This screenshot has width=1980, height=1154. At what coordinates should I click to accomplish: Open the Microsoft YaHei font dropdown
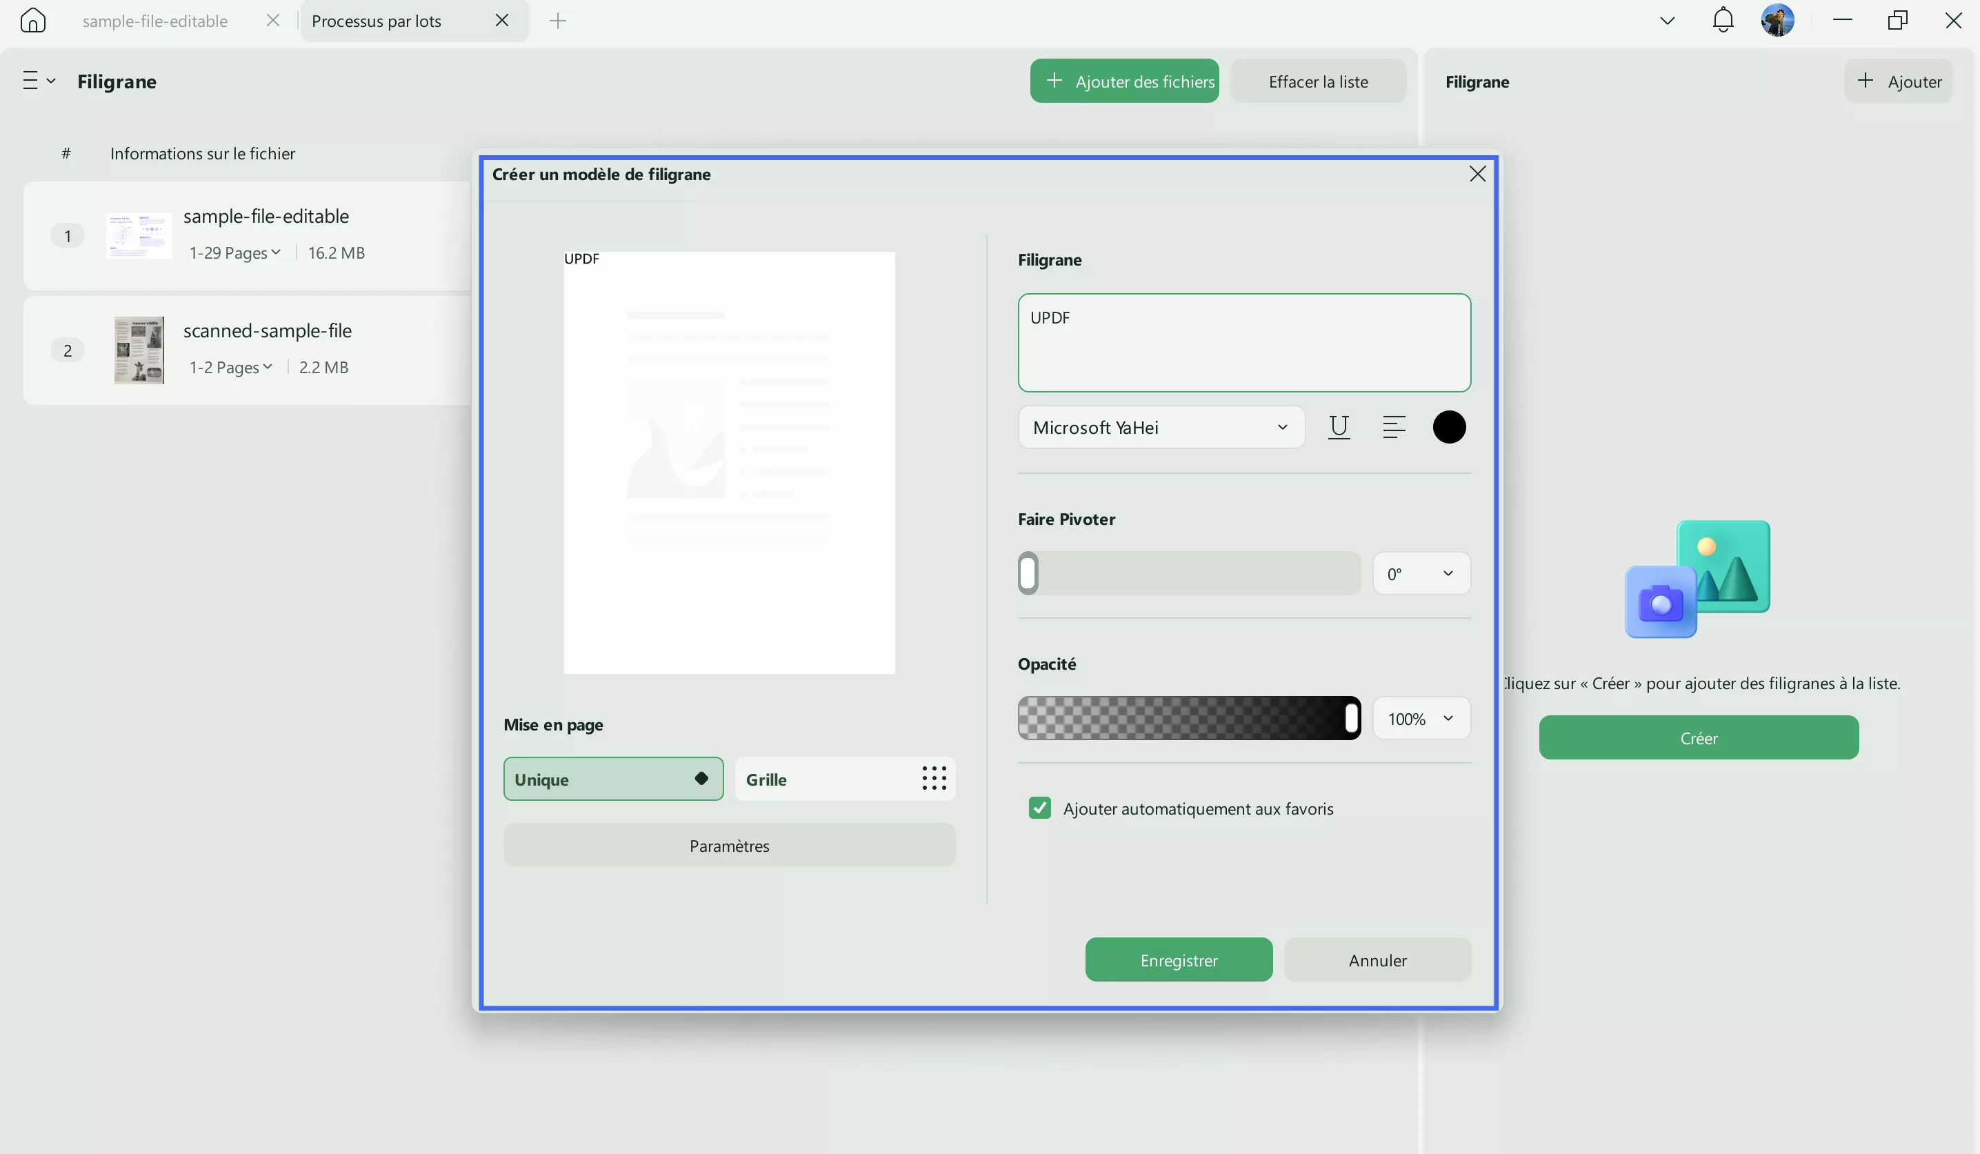[1161, 427]
